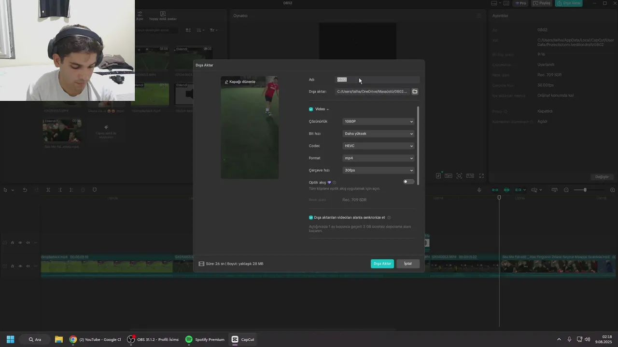Viewport: 618px width, 347px height.
Task: Click the player zoom focus icon
Action: pos(459,176)
